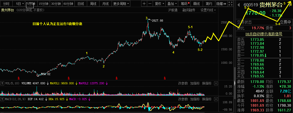Select the 5分钟 period tab
Image resolution: width=293 pixels, height=113 pixels.
tap(31, 3)
